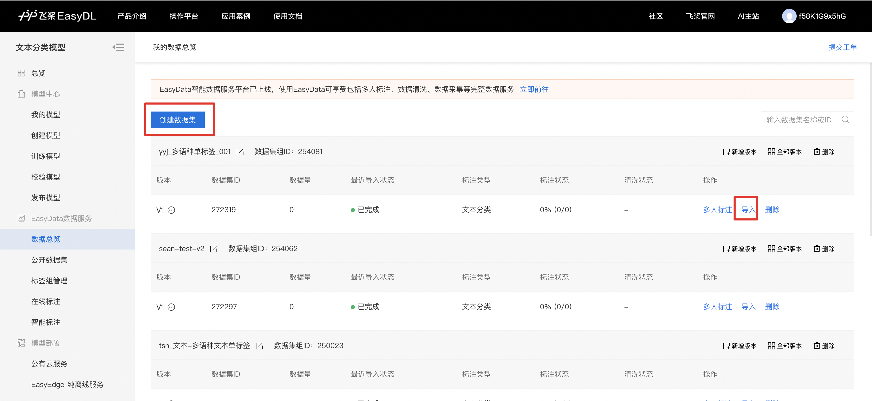Click the 创建数据集 button
The height and width of the screenshot is (401, 872).
(x=178, y=120)
